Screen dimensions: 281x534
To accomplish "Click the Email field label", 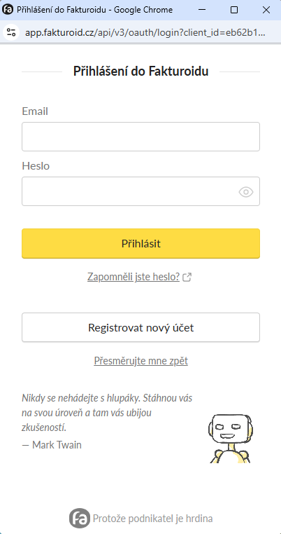I will (35, 111).
